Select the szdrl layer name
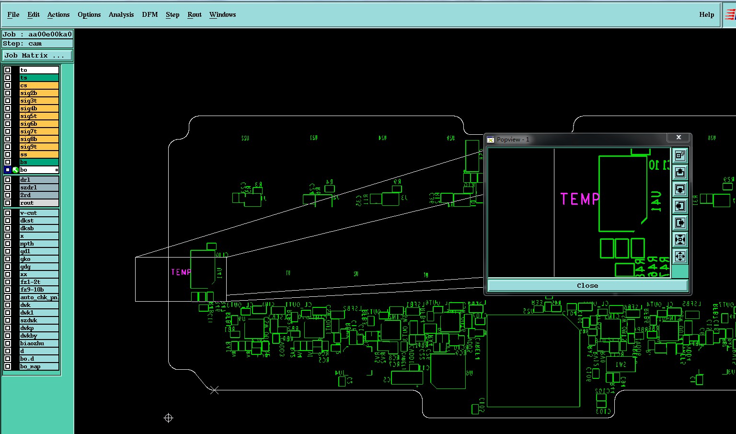 tap(39, 188)
